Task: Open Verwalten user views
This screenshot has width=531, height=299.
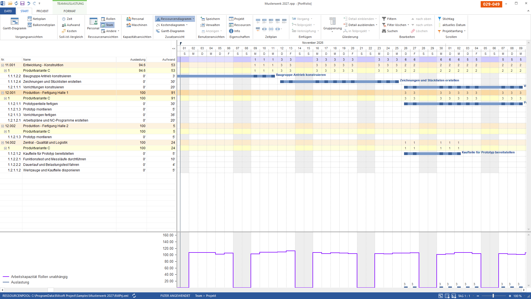Action: tap(210, 25)
